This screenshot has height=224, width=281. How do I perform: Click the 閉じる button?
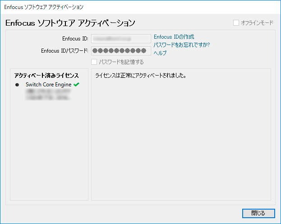point(258,213)
